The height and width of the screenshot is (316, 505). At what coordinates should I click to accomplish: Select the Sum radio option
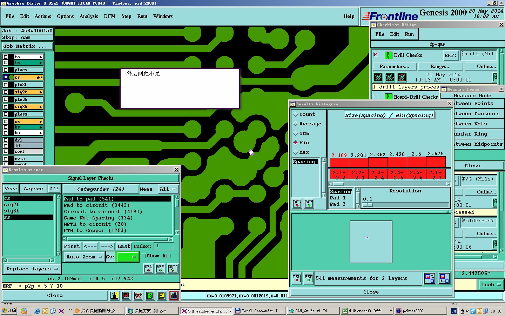(x=296, y=133)
